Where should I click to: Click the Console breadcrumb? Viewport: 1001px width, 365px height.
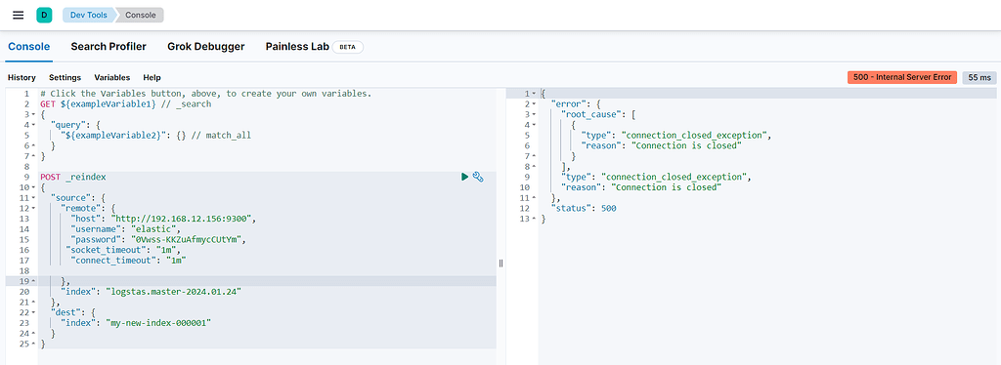coord(140,15)
